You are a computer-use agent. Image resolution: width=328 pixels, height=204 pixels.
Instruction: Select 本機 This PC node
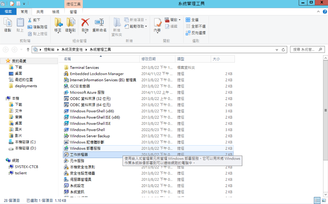(x=13, y=98)
